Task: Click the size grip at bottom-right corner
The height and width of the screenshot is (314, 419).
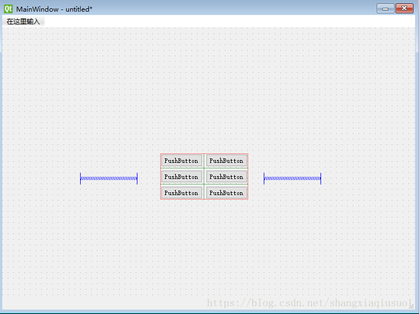Action: 411,307
